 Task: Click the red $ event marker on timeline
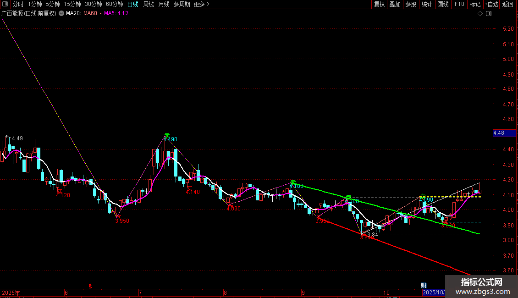click(90, 286)
